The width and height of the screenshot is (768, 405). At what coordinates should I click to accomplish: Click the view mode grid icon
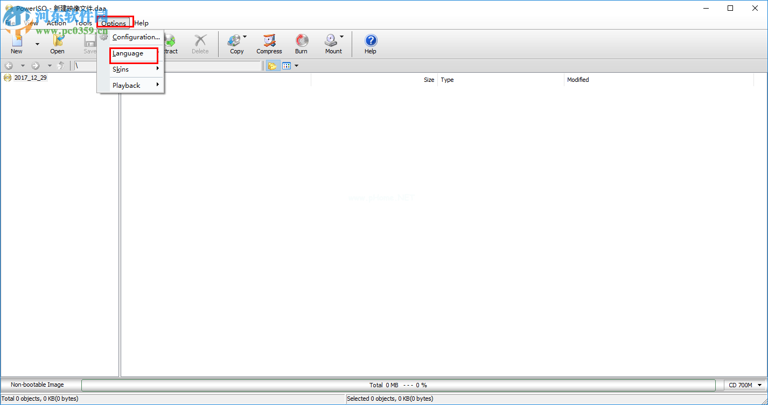point(287,66)
